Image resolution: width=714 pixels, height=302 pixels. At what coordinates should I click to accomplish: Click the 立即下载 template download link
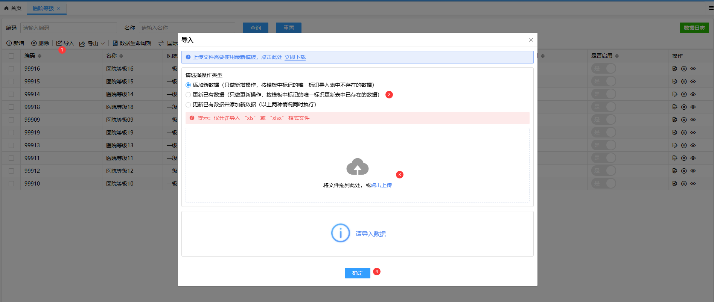point(295,57)
